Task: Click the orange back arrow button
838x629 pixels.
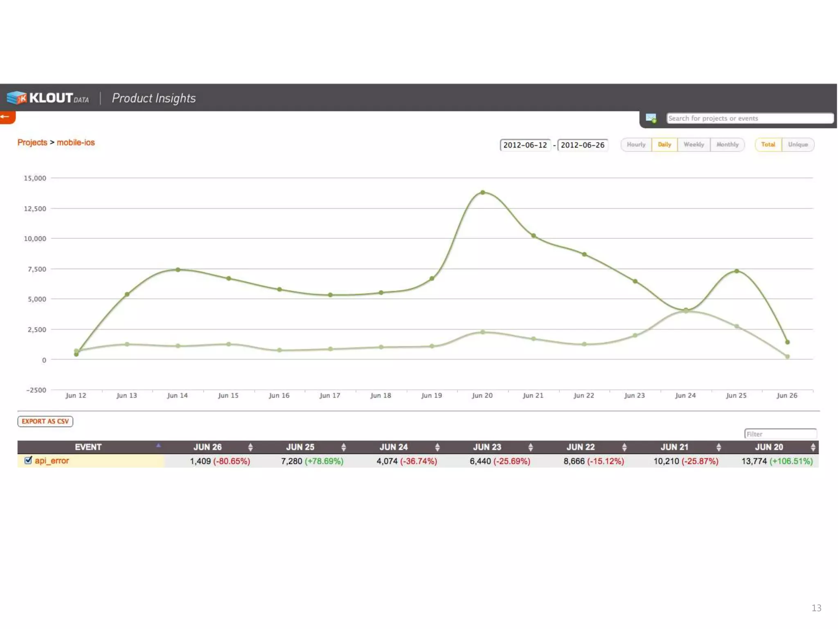Action: 7,117
